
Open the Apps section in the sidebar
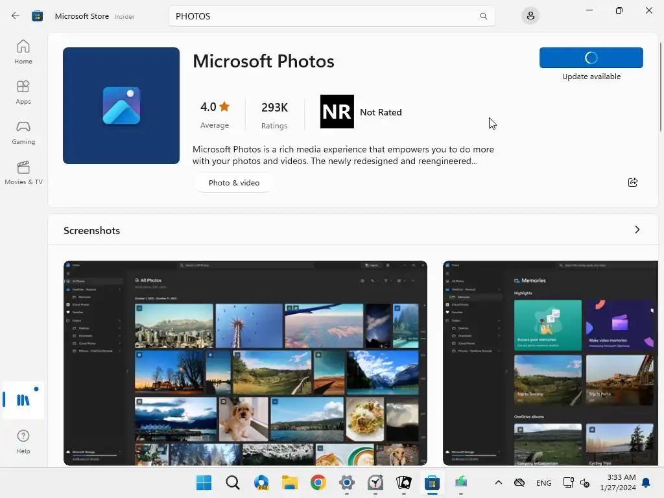pyautogui.click(x=23, y=92)
